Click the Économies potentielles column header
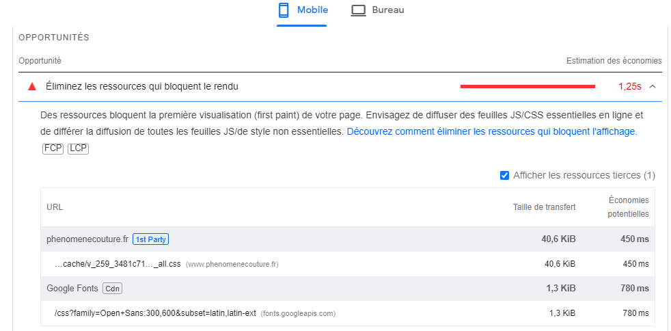Screen dimensions: 671x331 [x=629, y=207]
